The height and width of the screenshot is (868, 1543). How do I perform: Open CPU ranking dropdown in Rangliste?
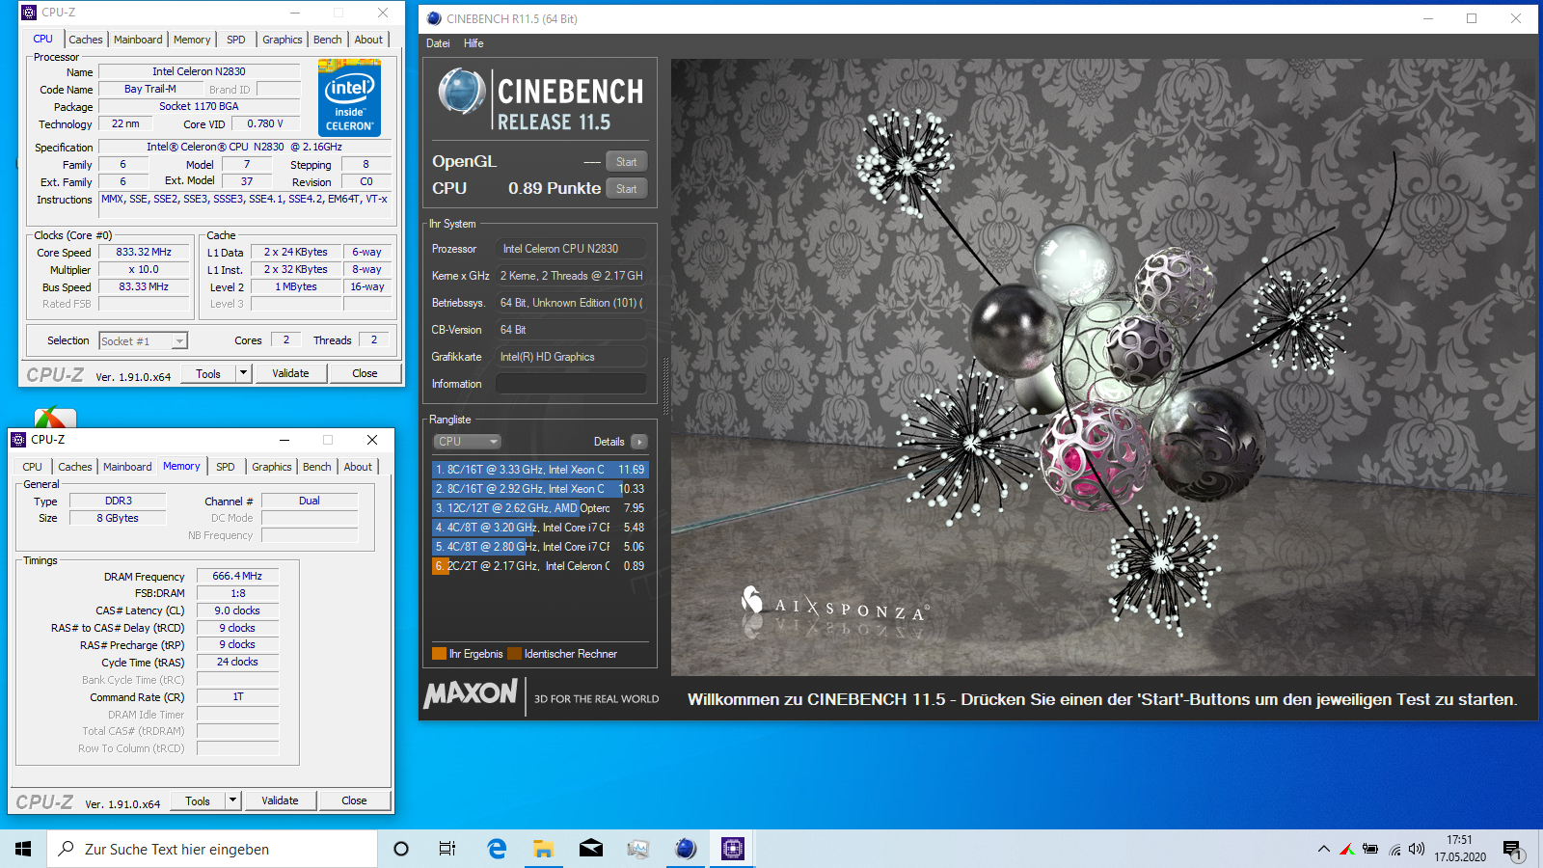pyautogui.click(x=468, y=442)
